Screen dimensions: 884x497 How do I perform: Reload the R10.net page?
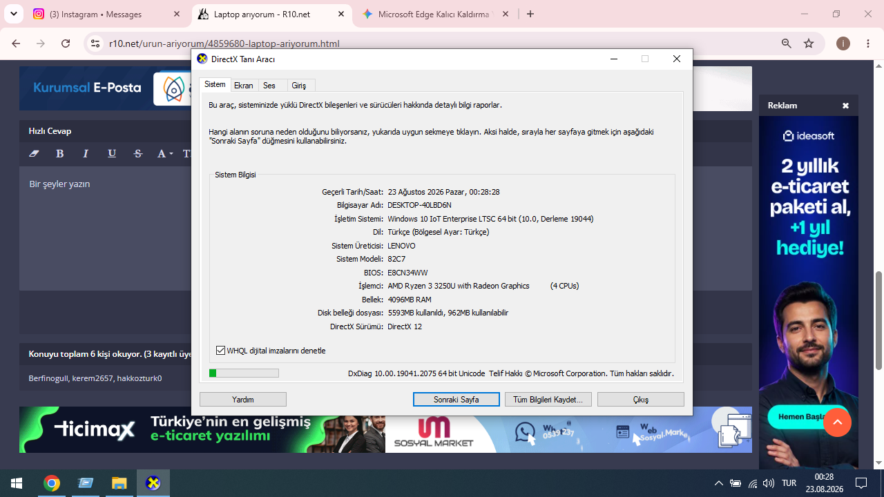pos(66,43)
